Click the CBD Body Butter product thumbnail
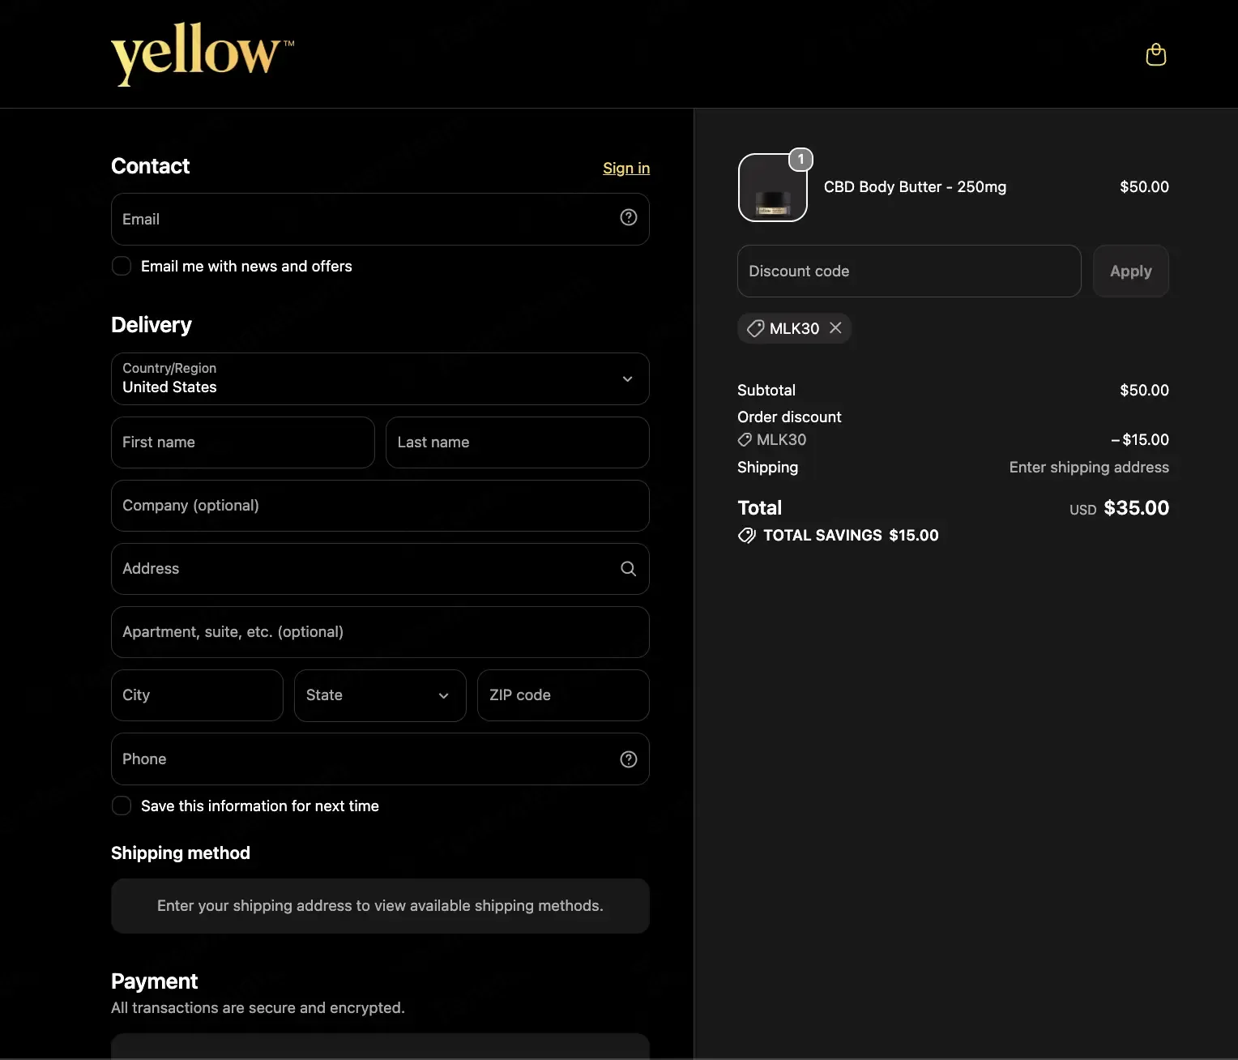 coord(773,187)
